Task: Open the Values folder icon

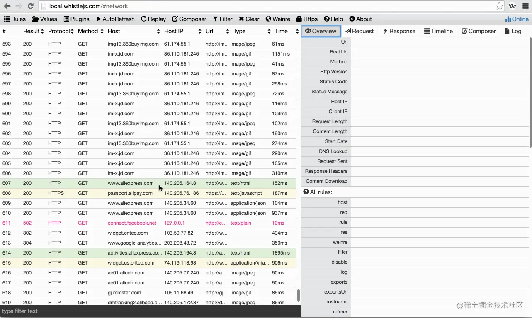Action: [x=35, y=19]
